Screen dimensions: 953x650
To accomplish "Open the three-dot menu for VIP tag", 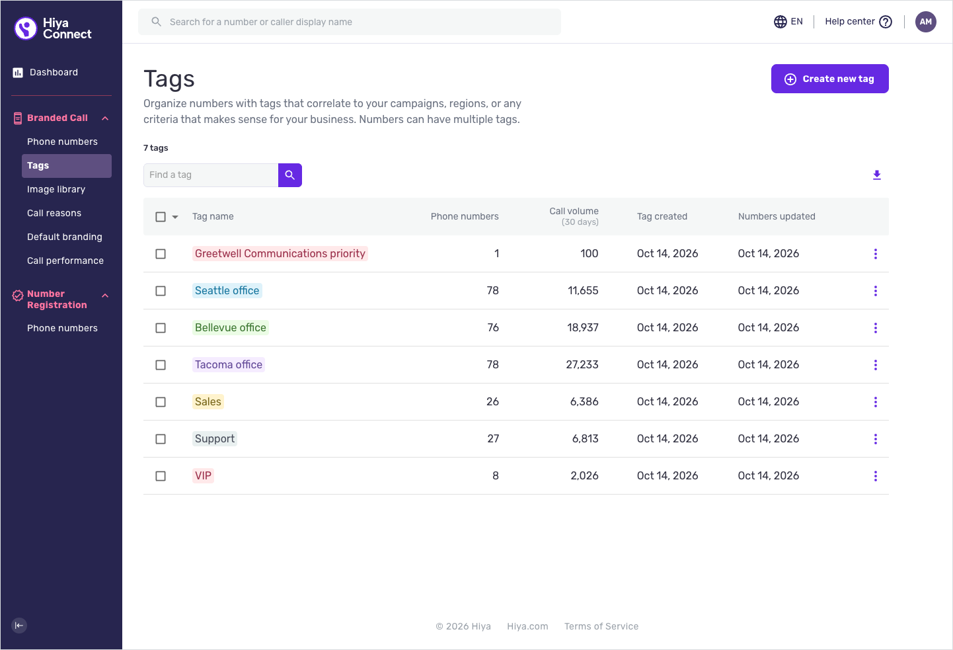I will (876, 476).
